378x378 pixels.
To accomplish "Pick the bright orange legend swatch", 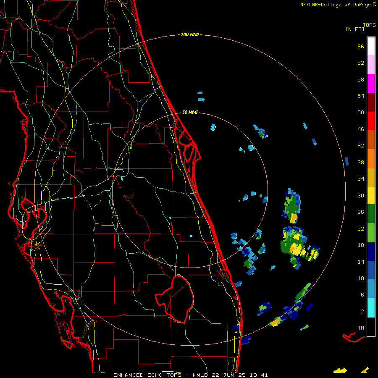I will pos(371,159).
